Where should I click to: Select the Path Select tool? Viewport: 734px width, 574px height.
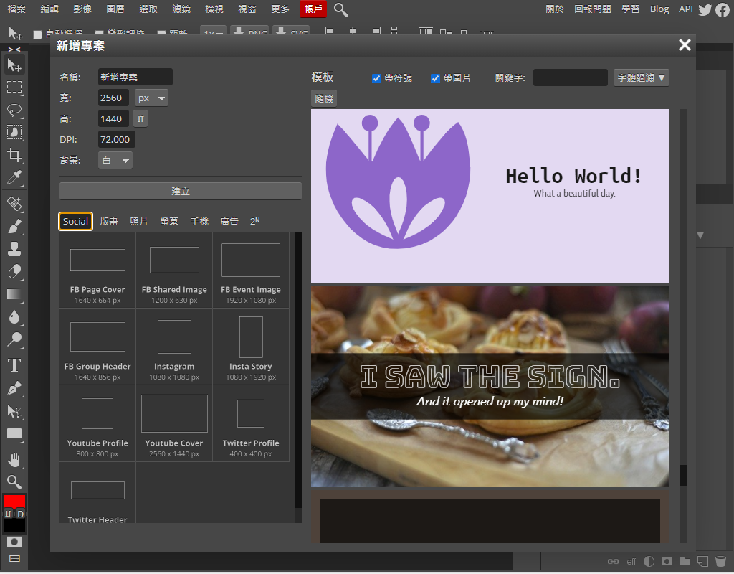pos(14,411)
